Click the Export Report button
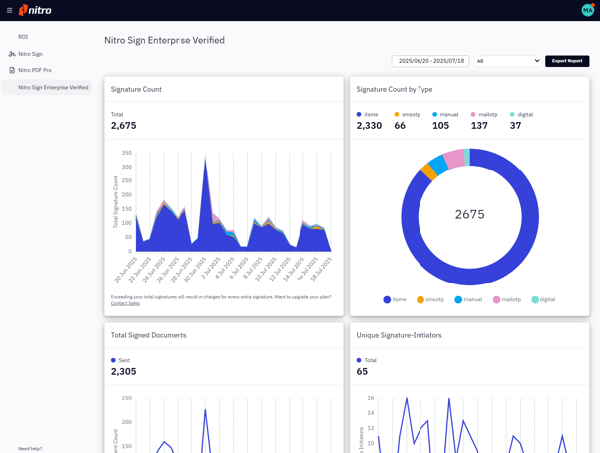The width and height of the screenshot is (600, 453). 567,61
